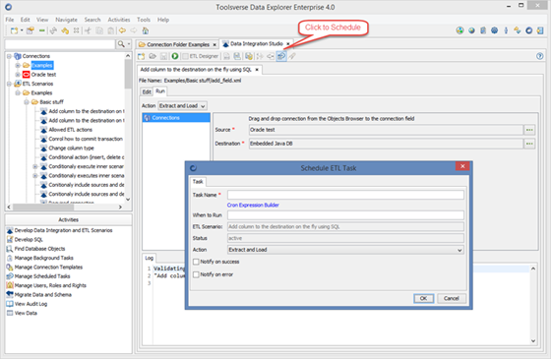The height and width of the screenshot is (359, 551).
Task: Switch to the Edit tab
Action: (147, 91)
